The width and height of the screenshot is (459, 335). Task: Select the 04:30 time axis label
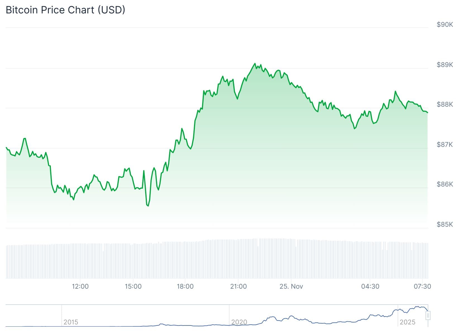[x=370, y=286]
